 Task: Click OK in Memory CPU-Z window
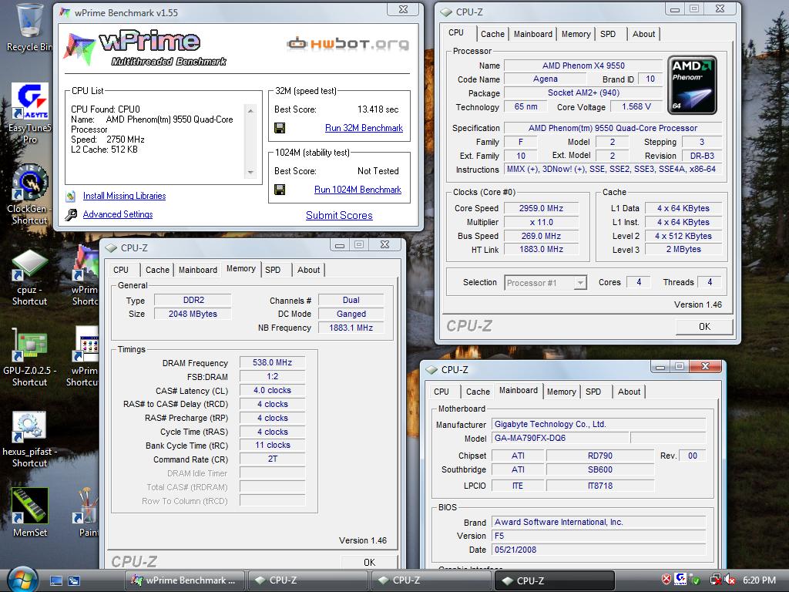point(369,562)
